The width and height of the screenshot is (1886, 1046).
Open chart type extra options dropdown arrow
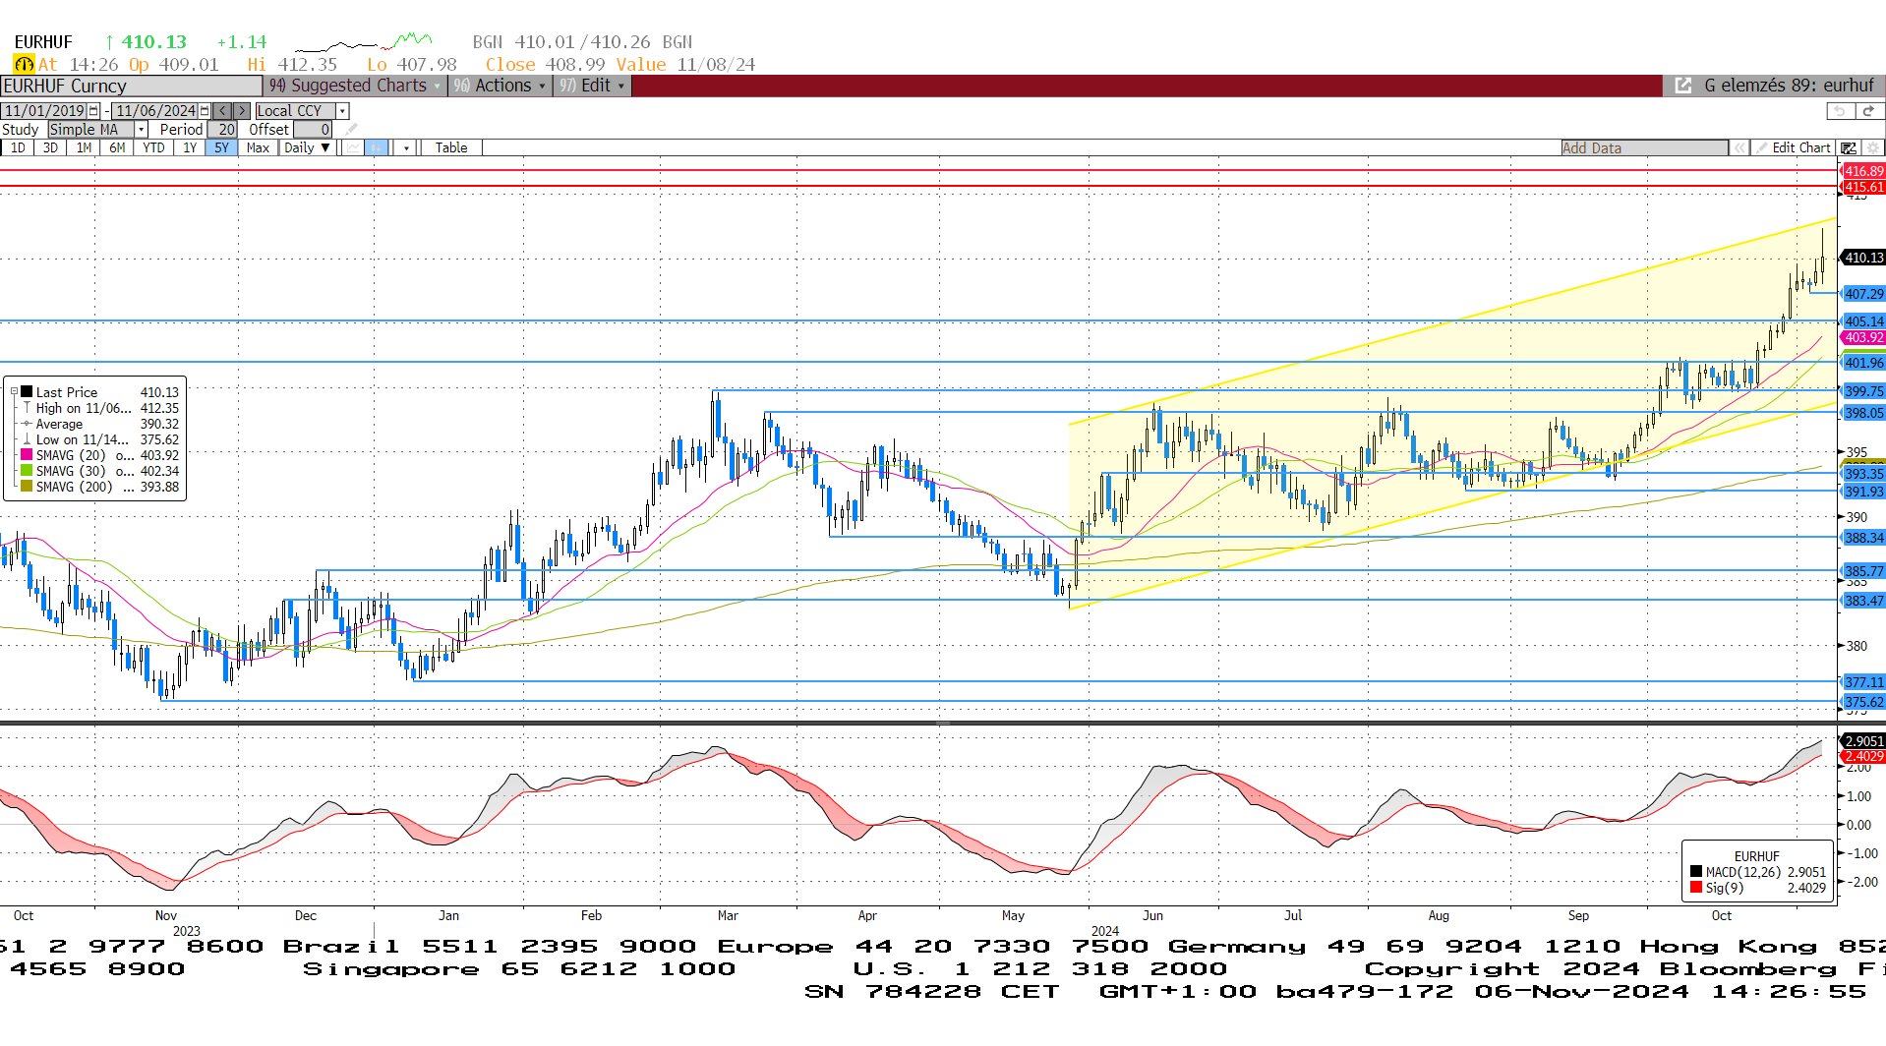tap(406, 147)
